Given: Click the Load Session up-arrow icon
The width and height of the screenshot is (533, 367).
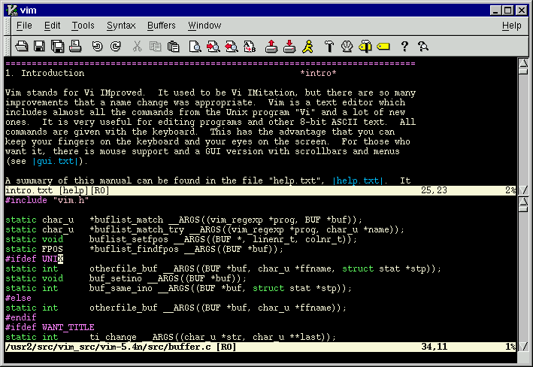Looking at the screenshot, I should [271, 47].
